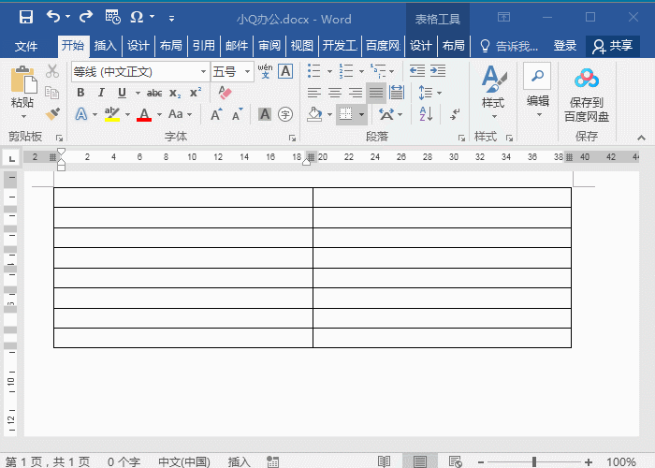Click the Paste clipboard icon
This screenshot has width=655, height=468.
(23, 80)
